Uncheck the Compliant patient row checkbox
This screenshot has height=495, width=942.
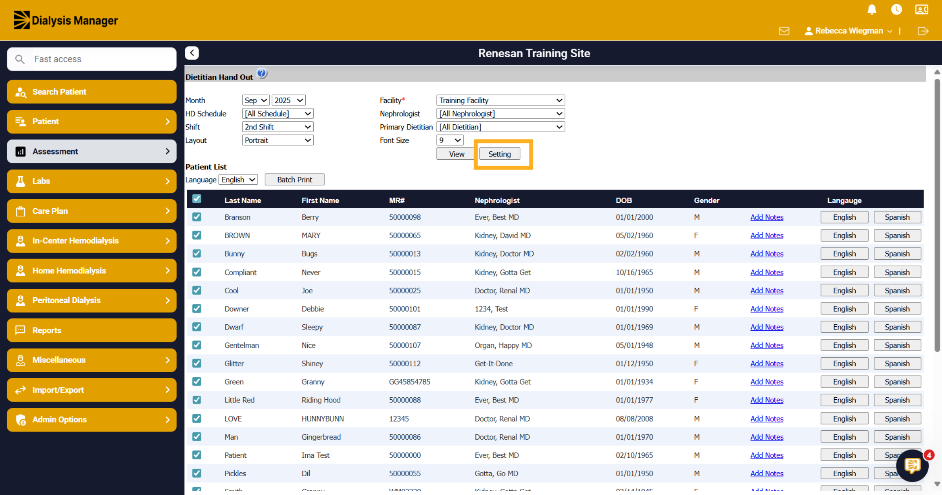tap(197, 272)
